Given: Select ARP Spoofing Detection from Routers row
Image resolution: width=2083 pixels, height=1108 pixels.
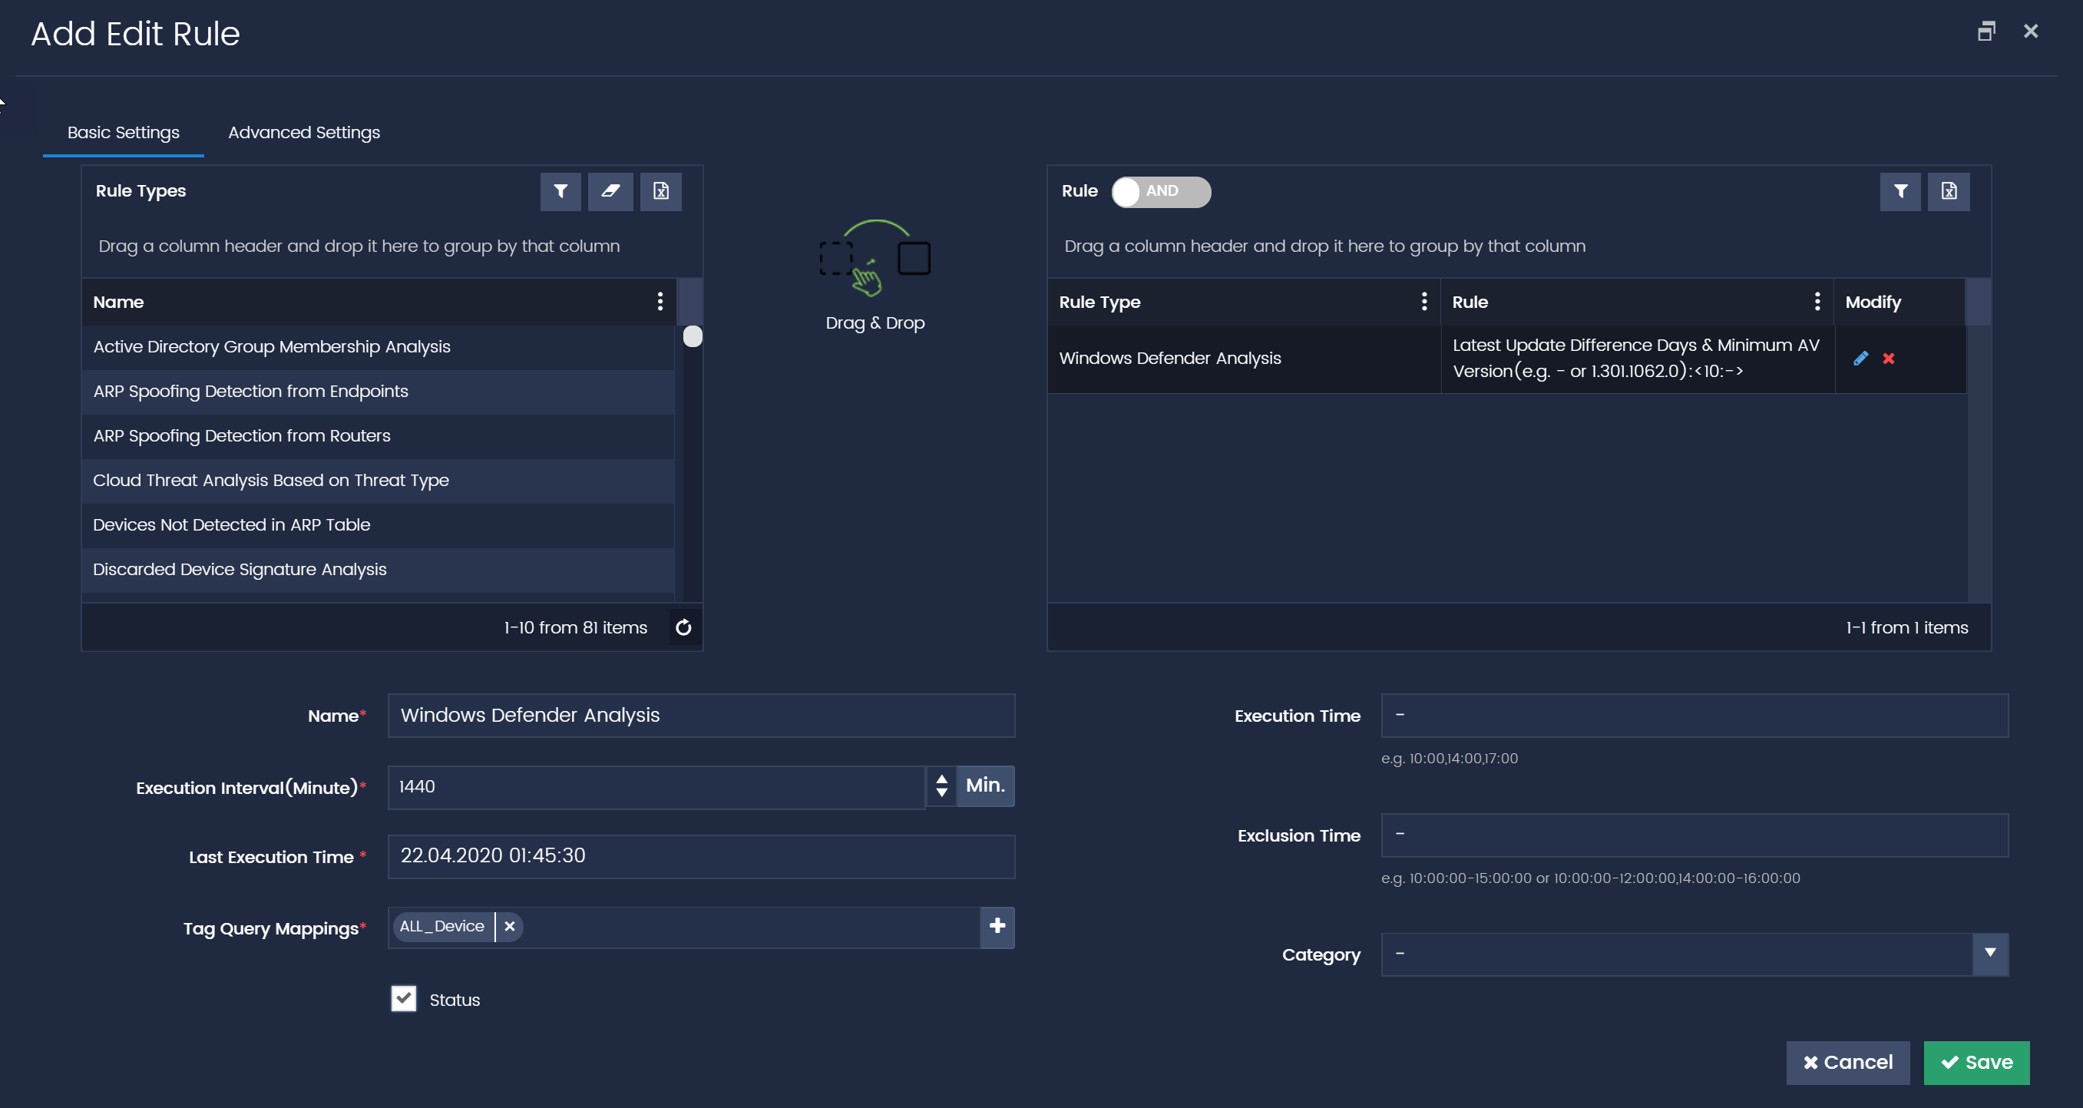Looking at the screenshot, I should point(378,436).
